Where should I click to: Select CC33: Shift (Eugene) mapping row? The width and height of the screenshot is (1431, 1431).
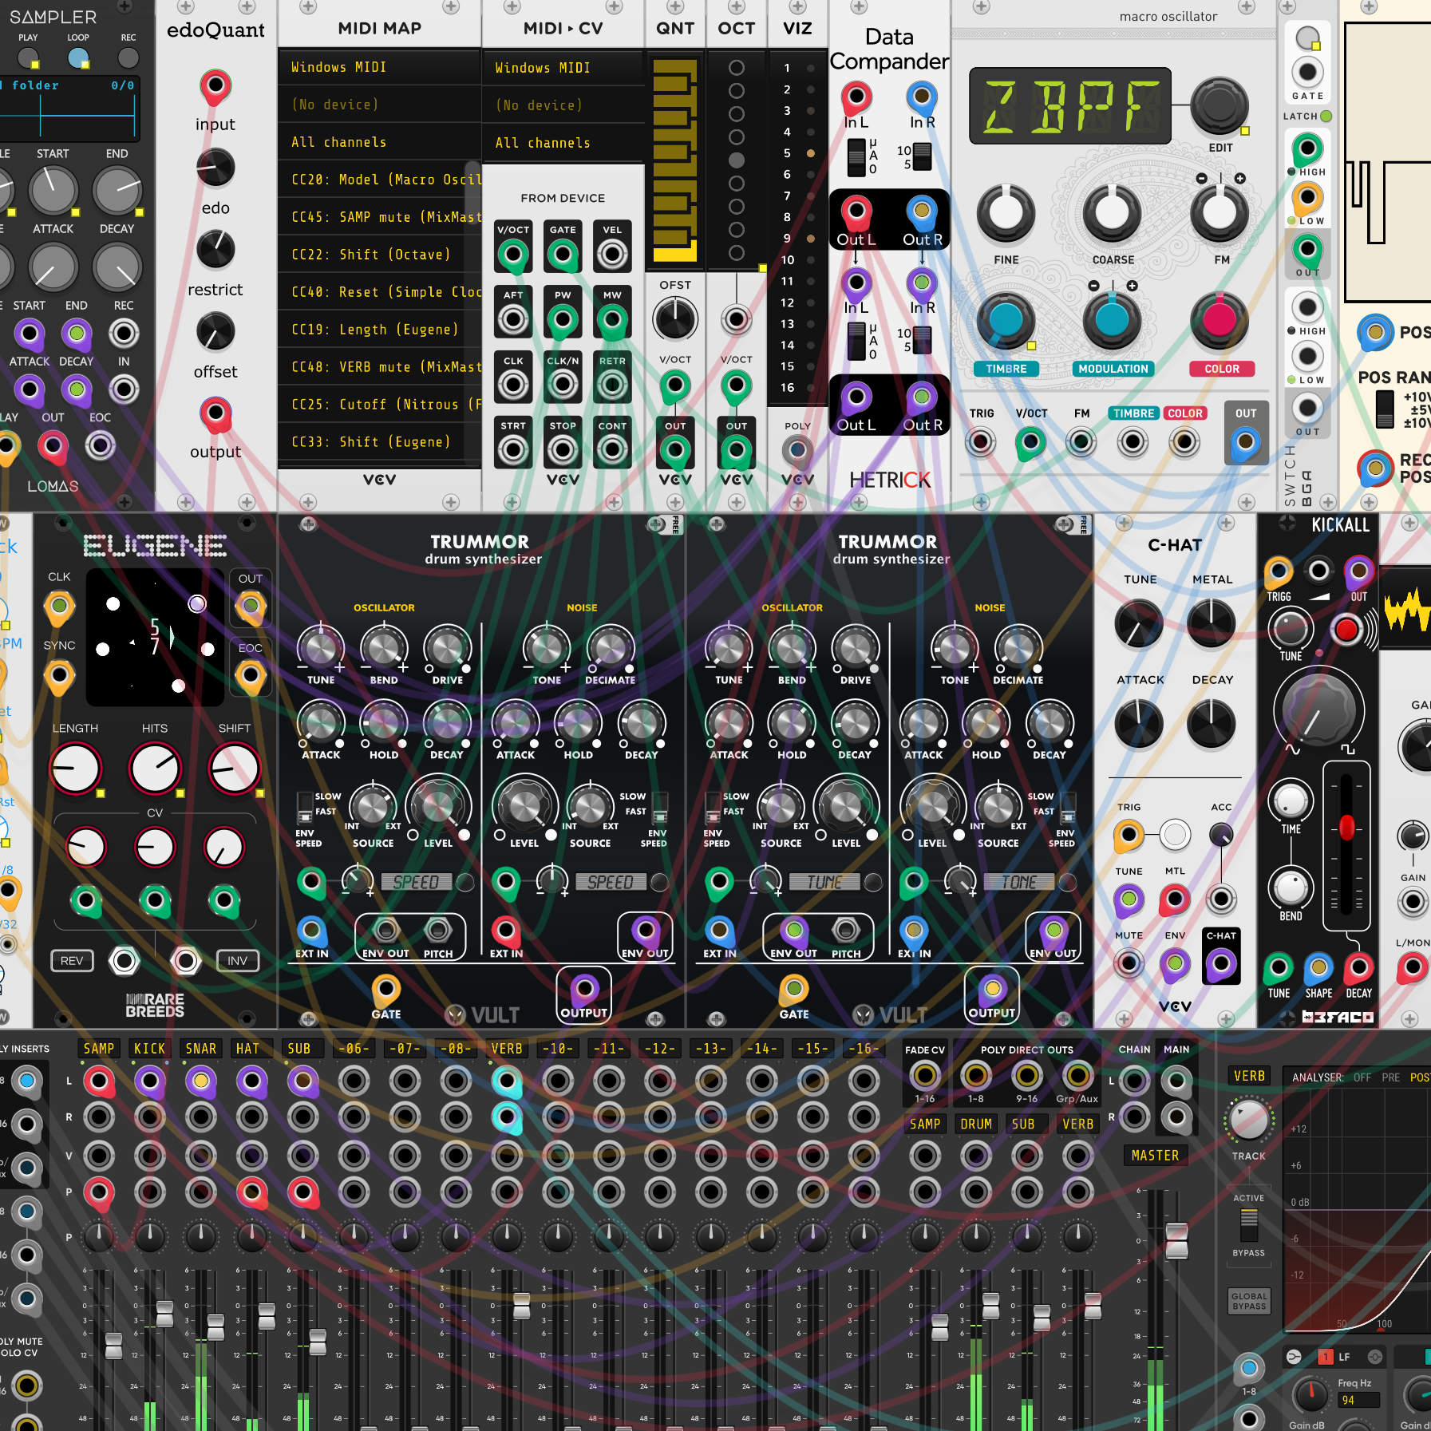379,442
